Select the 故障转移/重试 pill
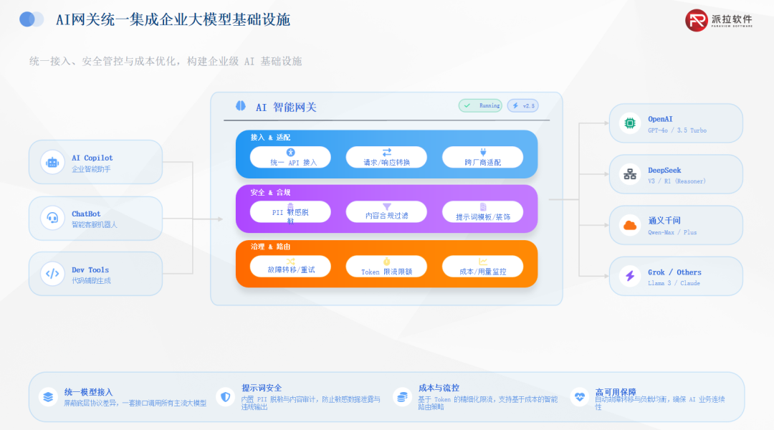This screenshot has height=430, width=774. pyautogui.click(x=290, y=266)
